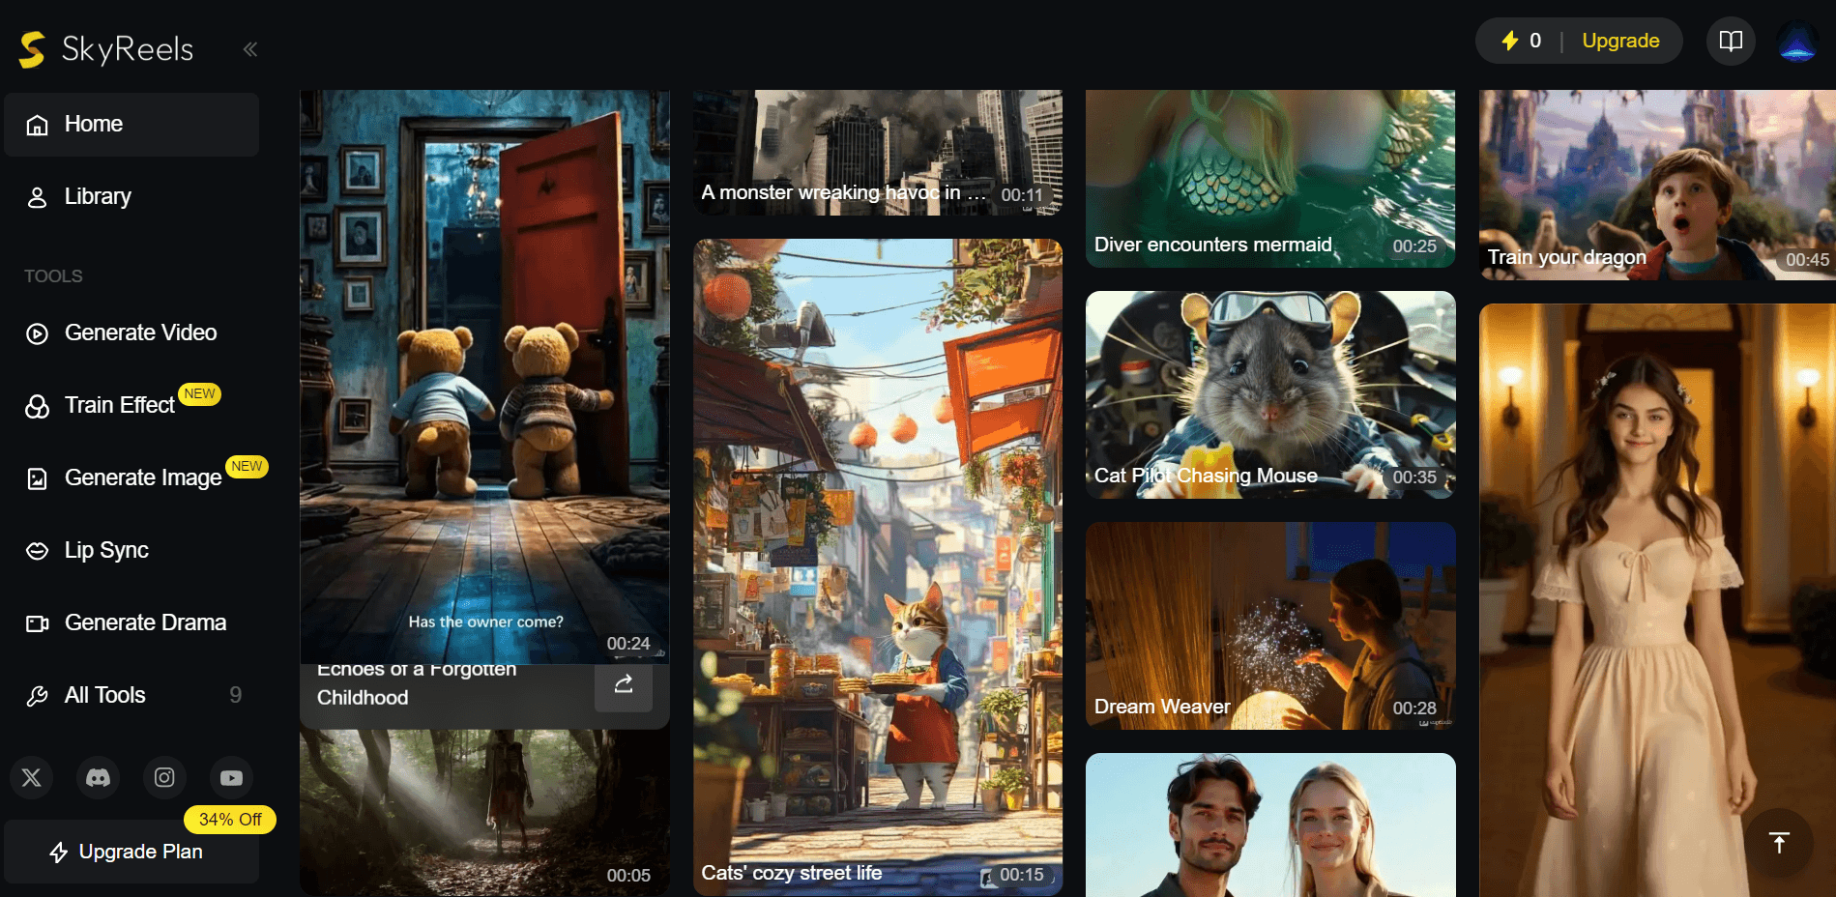Open the book guide icon
Viewport: 1836px width, 897px height.
1731,41
